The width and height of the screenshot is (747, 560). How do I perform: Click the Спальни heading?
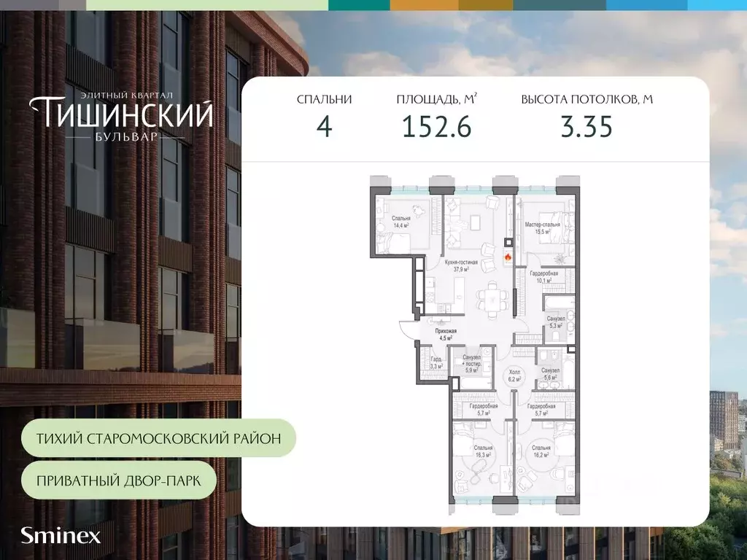click(x=325, y=99)
